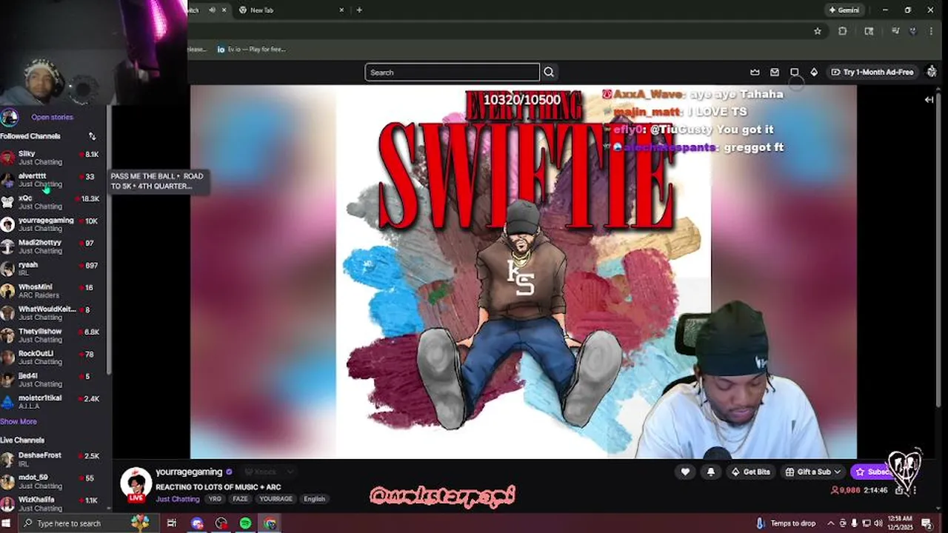Open Chrome media controls icon
Screen dimensions: 948x533
click(x=895, y=31)
